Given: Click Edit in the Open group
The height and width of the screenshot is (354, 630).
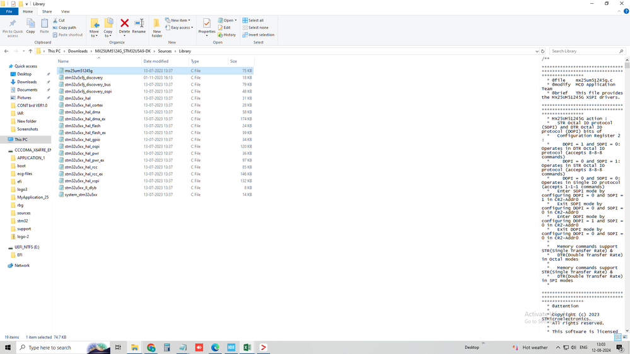Looking at the screenshot, I should tap(225, 28).
